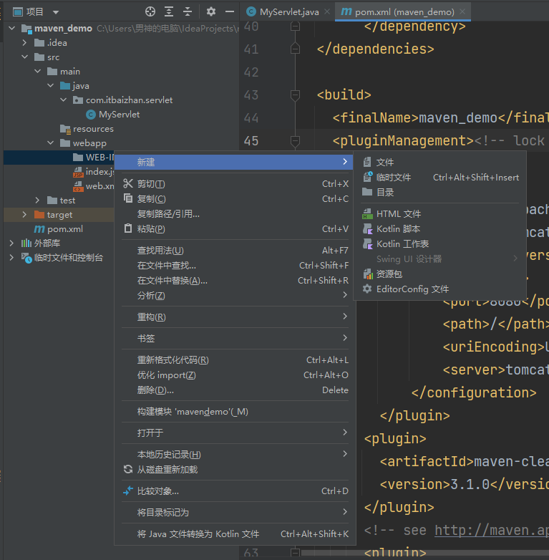Collapse the java source folder
The width and height of the screenshot is (549, 560).
(x=51, y=85)
